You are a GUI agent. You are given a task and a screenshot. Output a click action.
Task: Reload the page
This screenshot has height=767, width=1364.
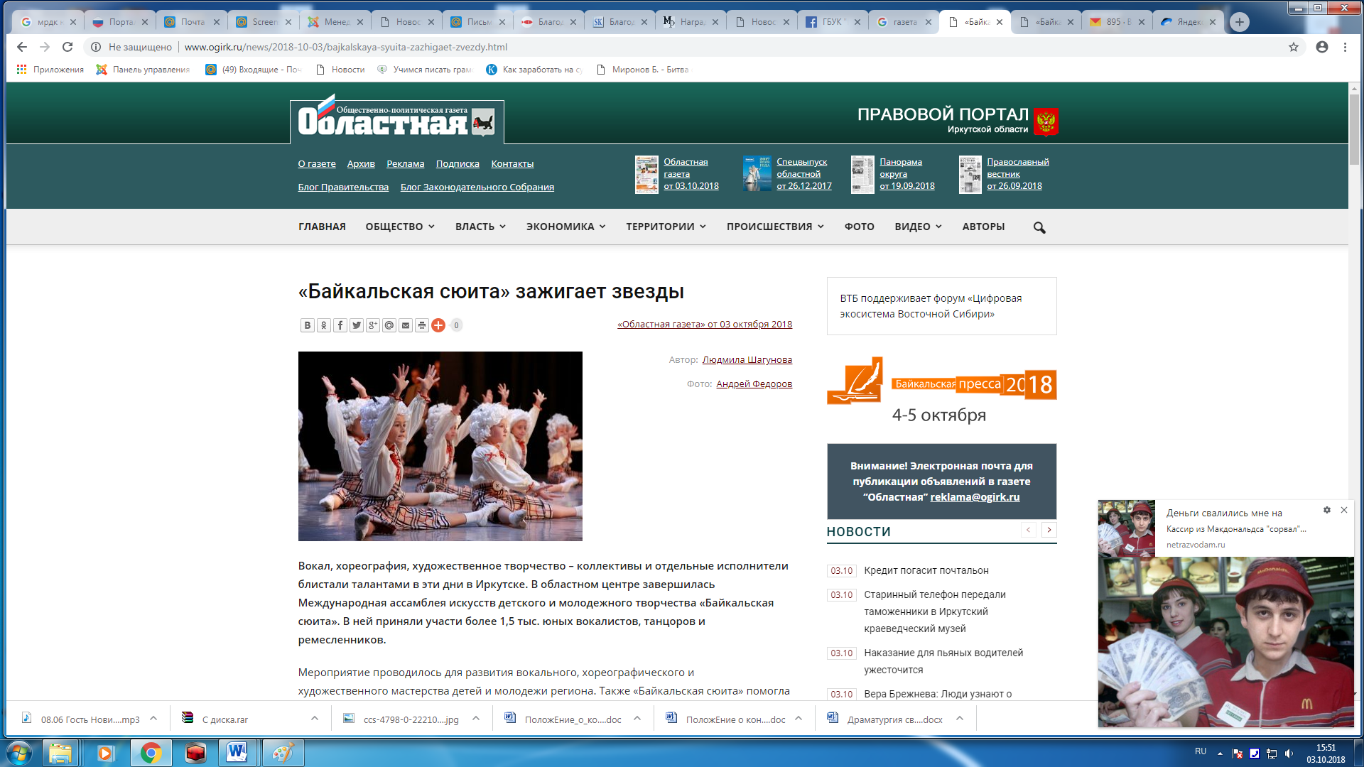67,47
